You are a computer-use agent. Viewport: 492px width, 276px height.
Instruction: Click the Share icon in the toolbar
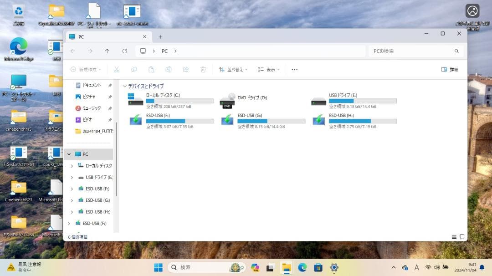tap(186, 69)
